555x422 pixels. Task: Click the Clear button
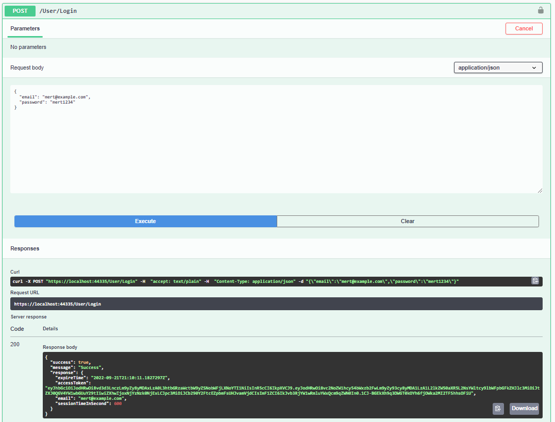pos(408,221)
